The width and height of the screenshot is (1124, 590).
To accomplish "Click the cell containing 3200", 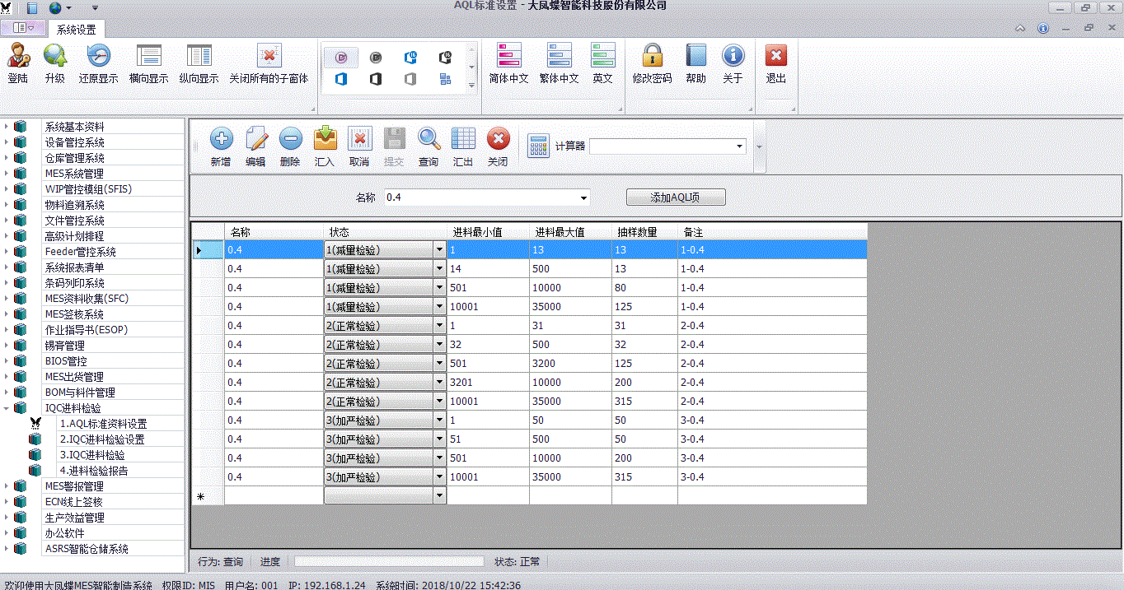I will pyautogui.click(x=570, y=364).
